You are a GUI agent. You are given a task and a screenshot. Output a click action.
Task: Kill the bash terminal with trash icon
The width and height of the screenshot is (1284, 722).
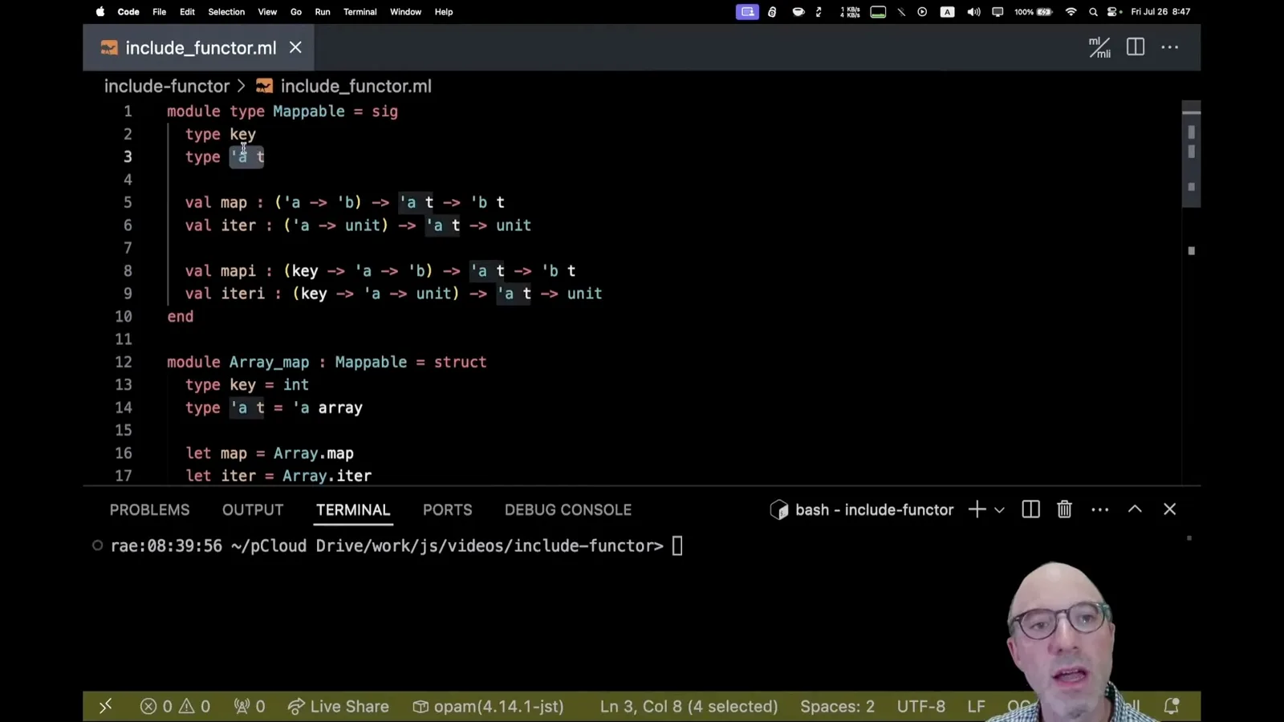pos(1064,509)
